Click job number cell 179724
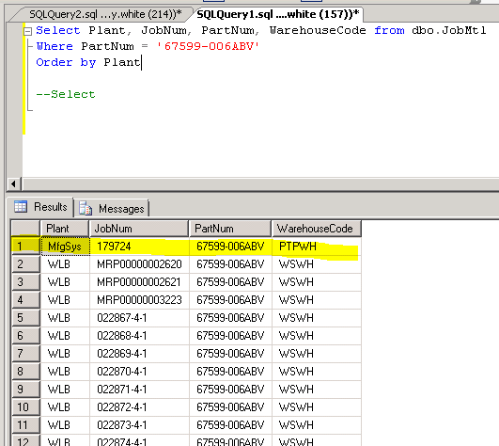The height and width of the screenshot is (446, 499). point(139,247)
